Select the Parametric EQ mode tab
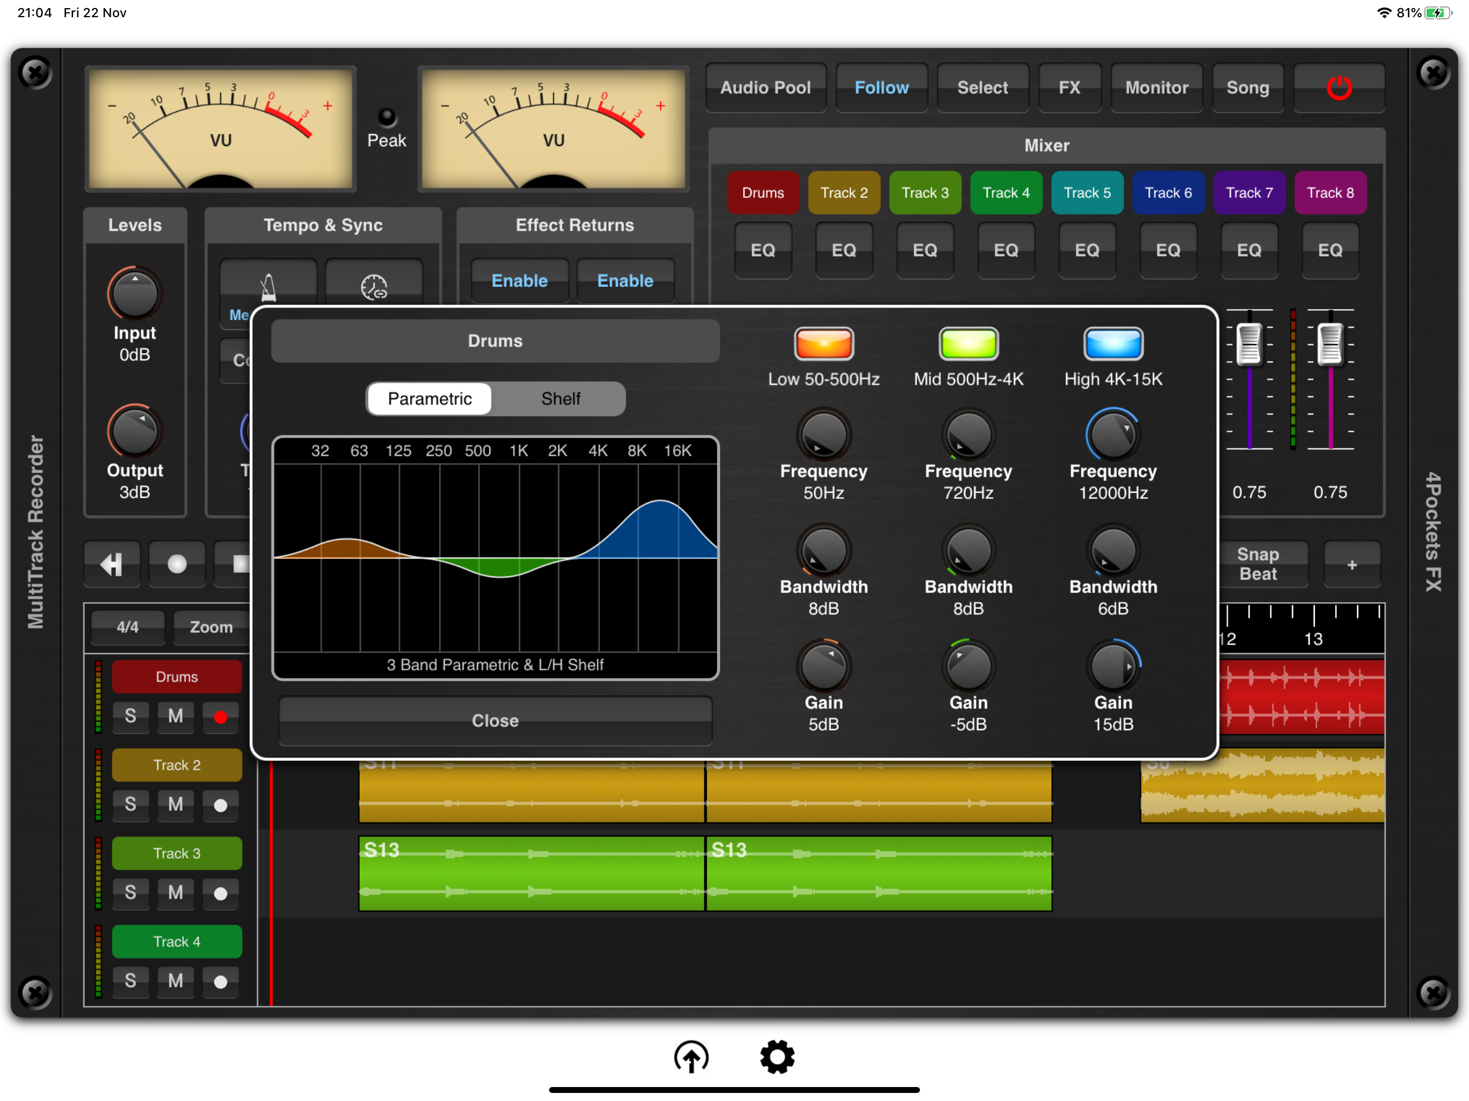 point(430,398)
